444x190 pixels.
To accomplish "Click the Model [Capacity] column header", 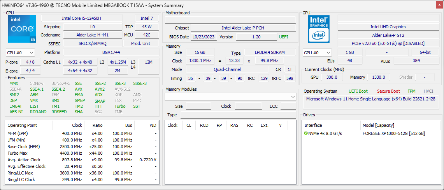I will (378, 125).
